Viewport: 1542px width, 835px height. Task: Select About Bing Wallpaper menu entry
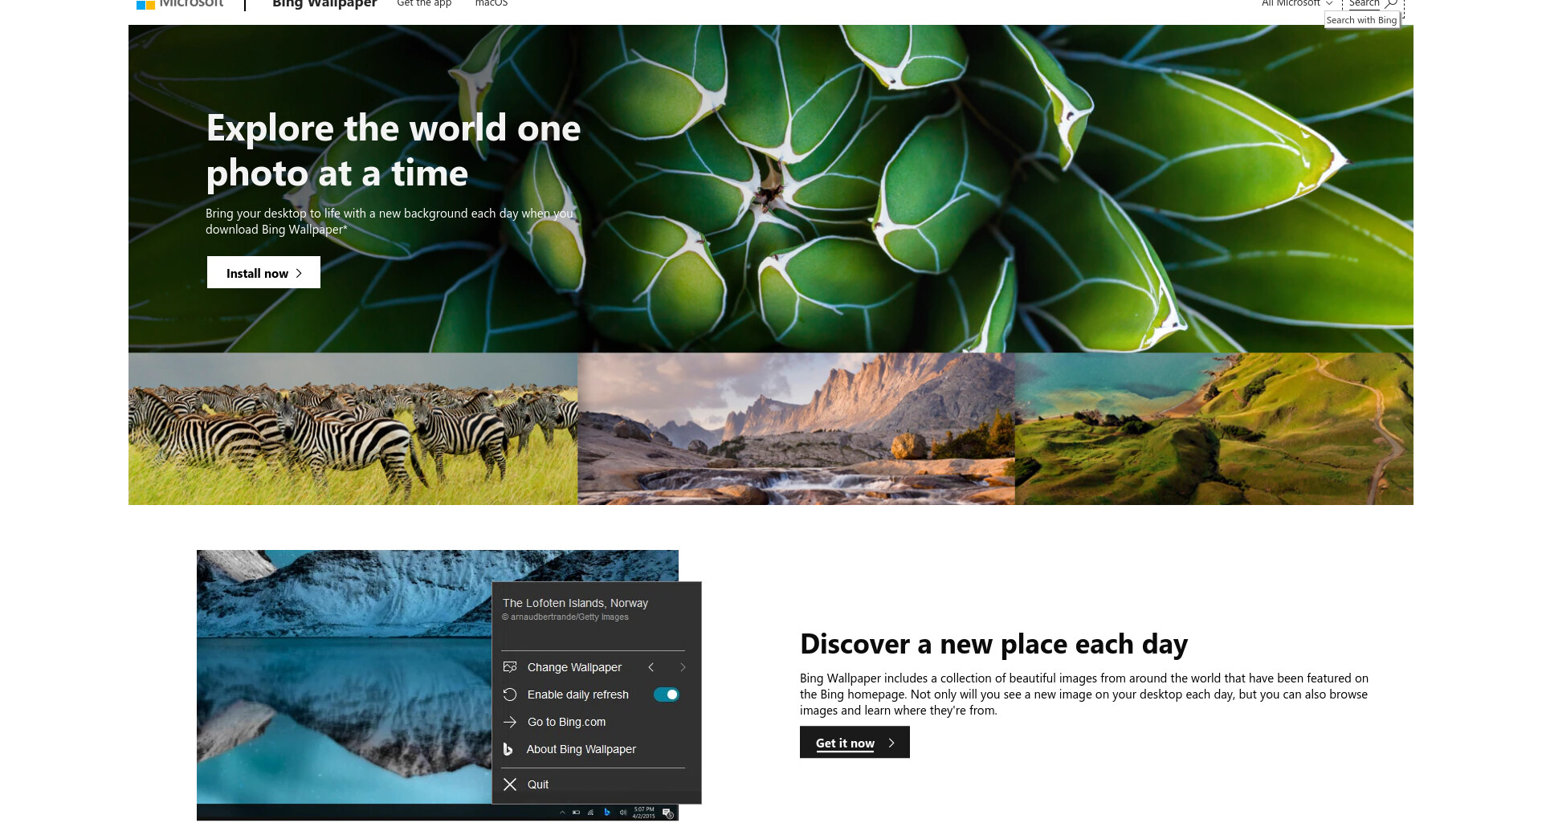click(581, 749)
